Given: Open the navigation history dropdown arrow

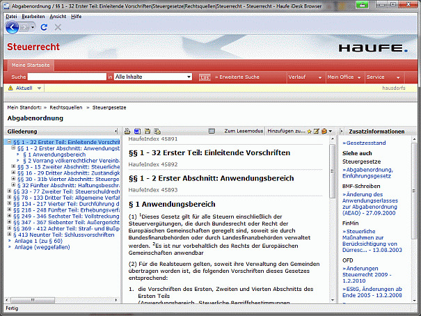Looking at the screenshot, I should tap(33, 27).
